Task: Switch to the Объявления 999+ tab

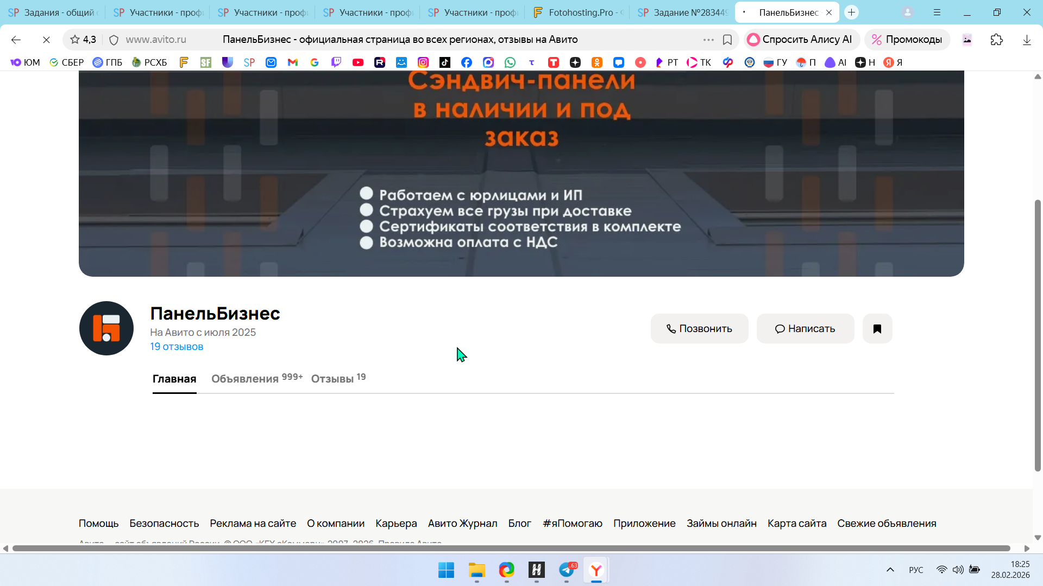Action: [x=256, y=378]
